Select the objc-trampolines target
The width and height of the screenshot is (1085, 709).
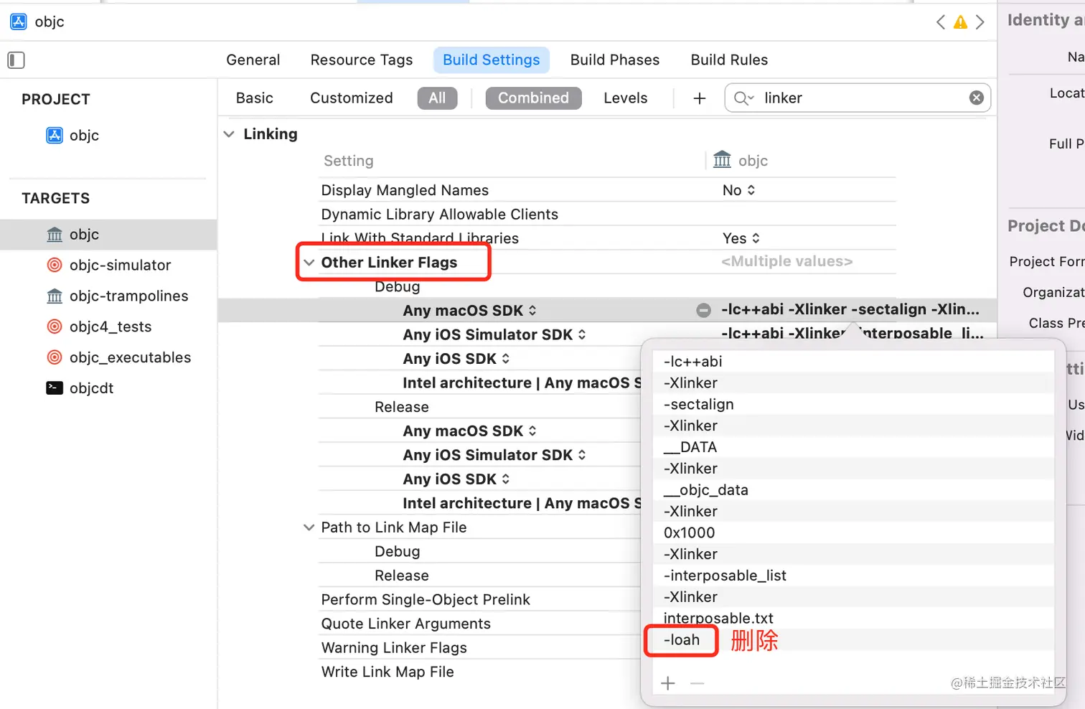(x=118, y=296)
